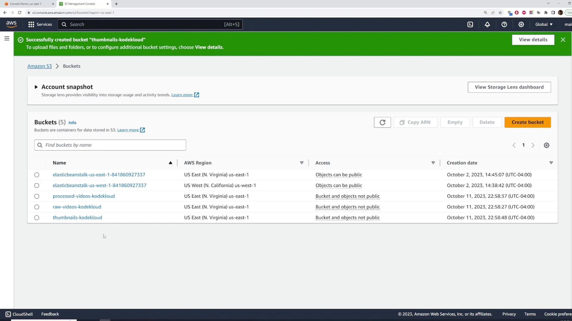
Task: Open CloudShell in the footer bar
Action: pyautogui.click(x=19, y=314)
